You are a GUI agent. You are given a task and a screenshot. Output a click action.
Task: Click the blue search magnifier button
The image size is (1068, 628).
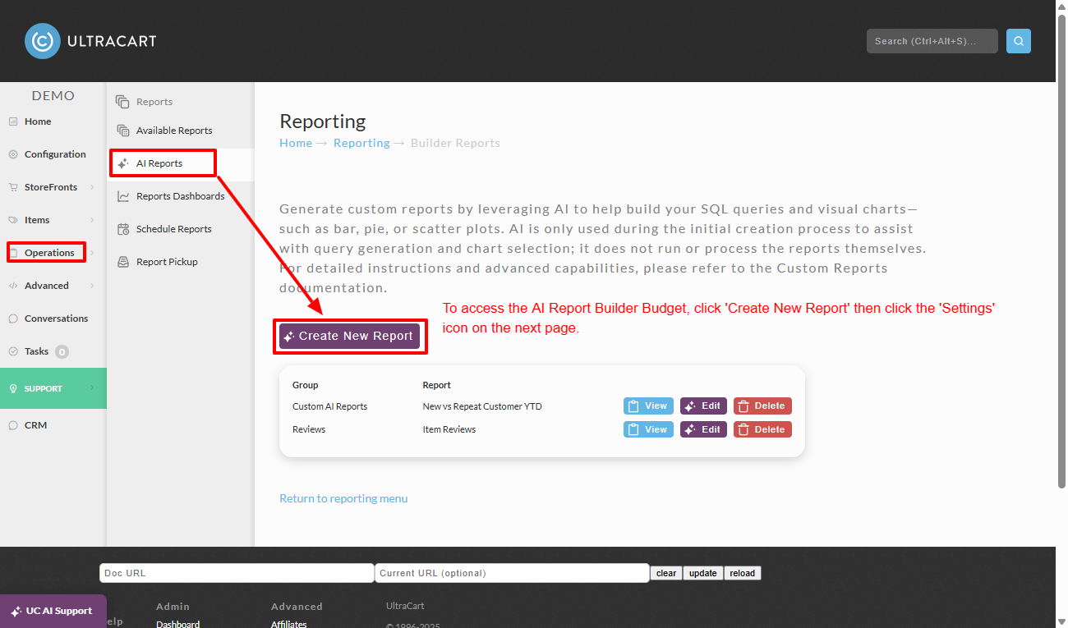coord(1019,41)
